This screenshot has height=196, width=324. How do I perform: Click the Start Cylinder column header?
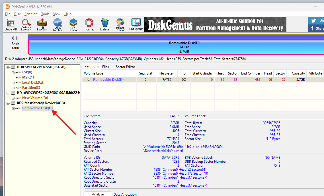tap(202, 73)
